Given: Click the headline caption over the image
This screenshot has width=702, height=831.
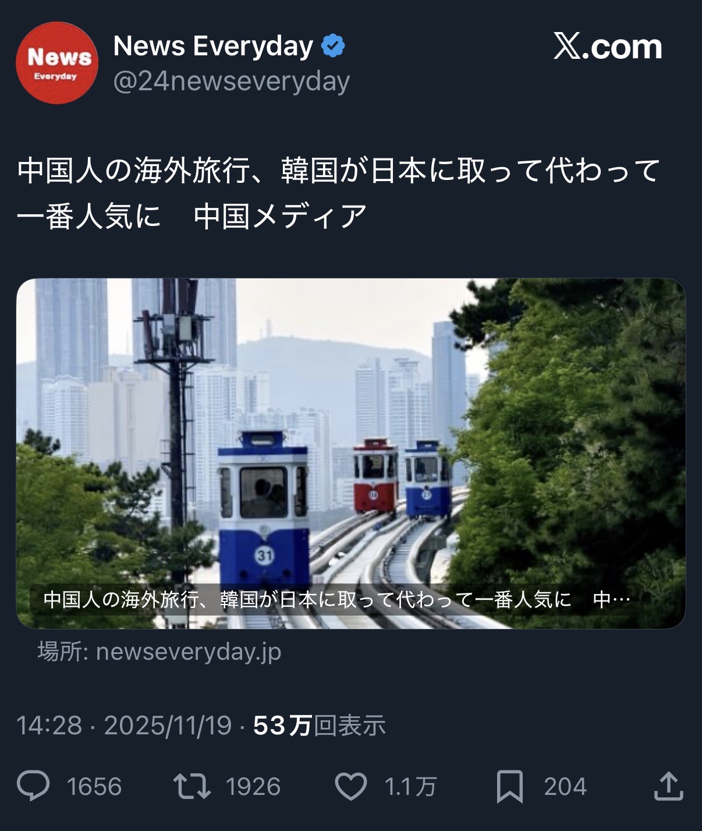Looking at the screenshot, I should [337, 599].
